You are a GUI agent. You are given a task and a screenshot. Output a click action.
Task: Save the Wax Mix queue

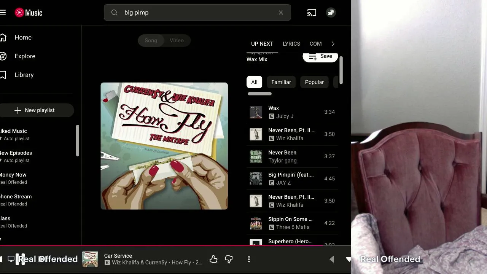[320, 56]
